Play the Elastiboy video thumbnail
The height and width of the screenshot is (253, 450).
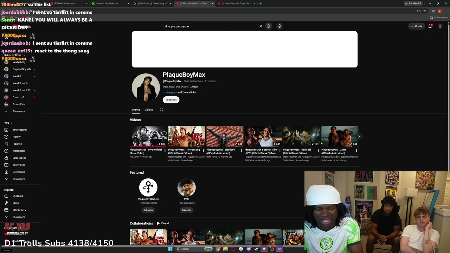point(225,136)
